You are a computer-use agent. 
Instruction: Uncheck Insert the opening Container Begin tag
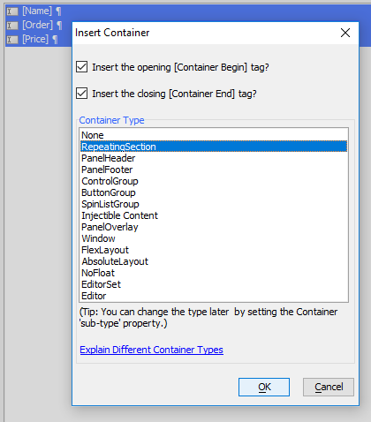point(81,67)
